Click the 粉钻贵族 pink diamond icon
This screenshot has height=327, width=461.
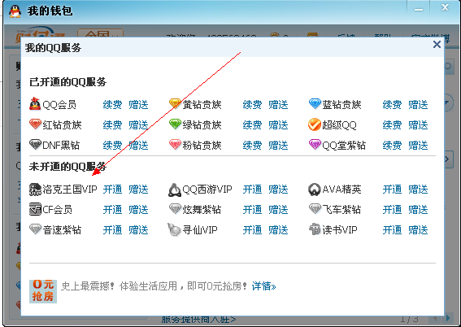coord(175,145)
